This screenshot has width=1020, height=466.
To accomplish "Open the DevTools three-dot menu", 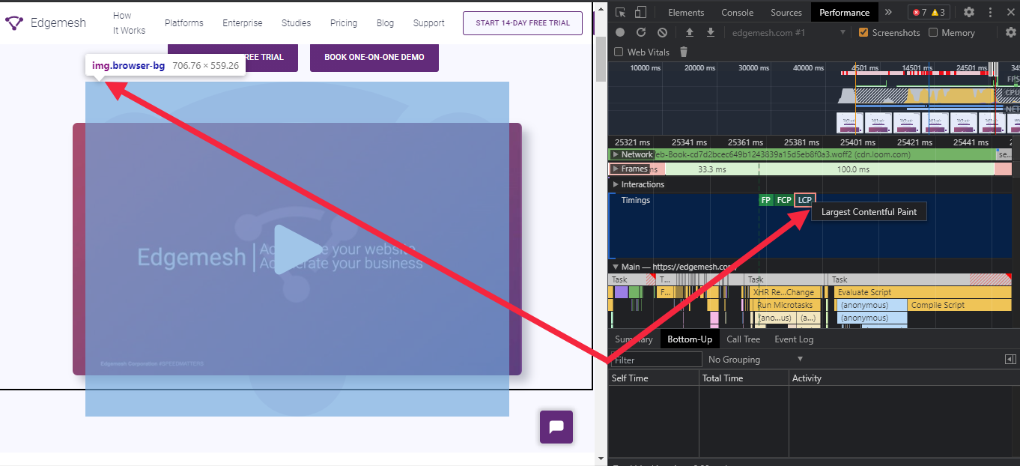I will 990,12.
